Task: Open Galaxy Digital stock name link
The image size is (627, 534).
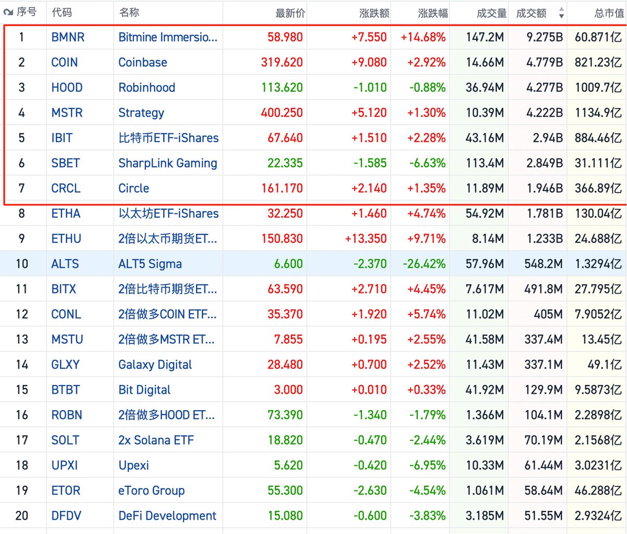Action: (x=155, y=365)
